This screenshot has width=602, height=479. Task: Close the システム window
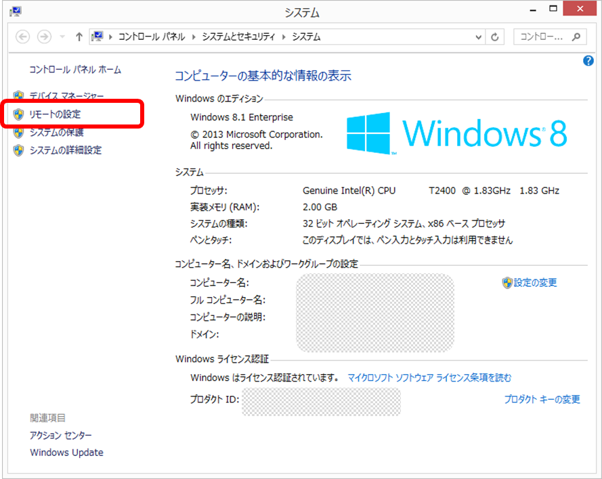click(x=580, y=8)
